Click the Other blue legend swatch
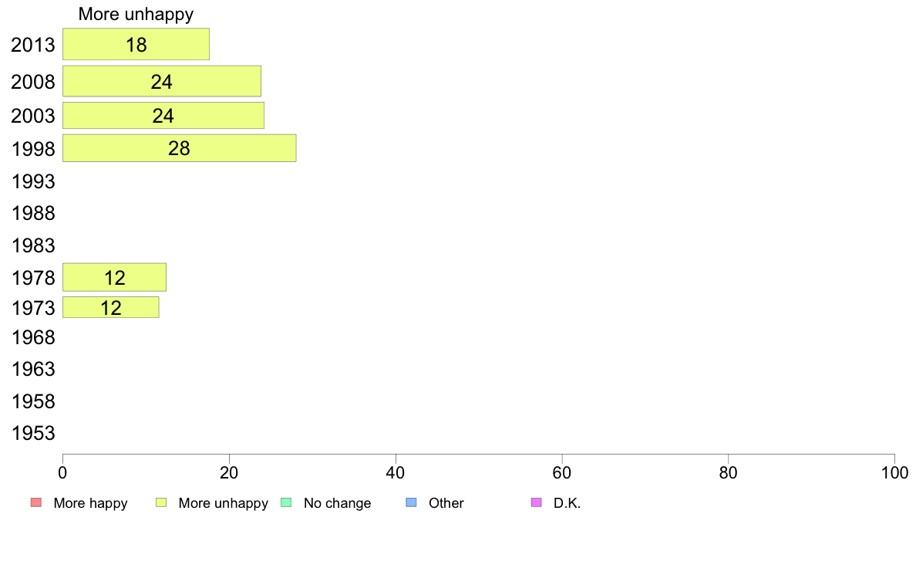Image resolution: width=916 pixels, height=568 pixels. click(411, 502)
